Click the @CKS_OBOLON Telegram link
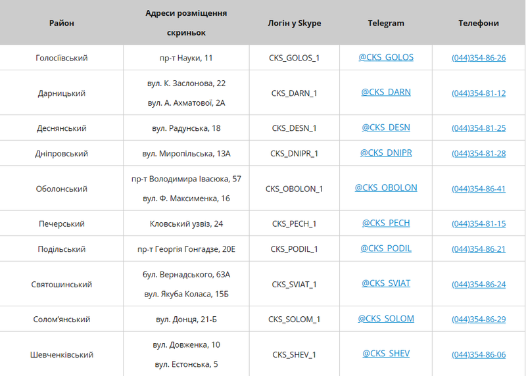The height and width of the screenshot is (376, 526). point(386,187)
